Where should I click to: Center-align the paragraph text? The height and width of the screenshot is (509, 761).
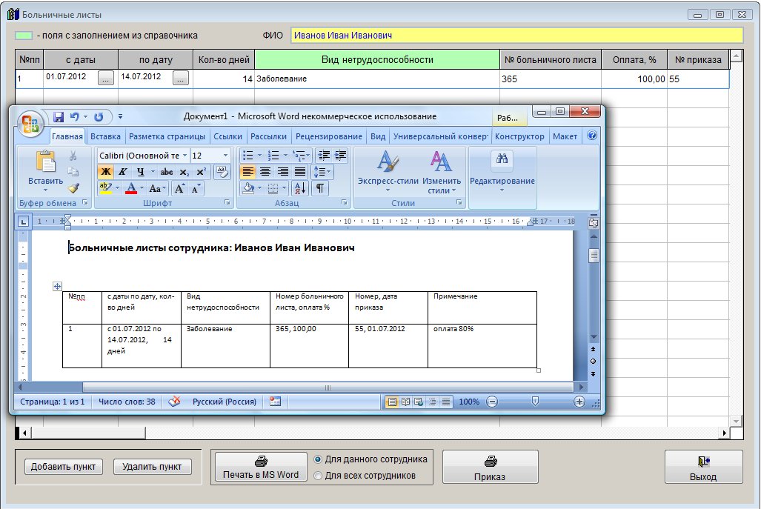coord(266,171)
